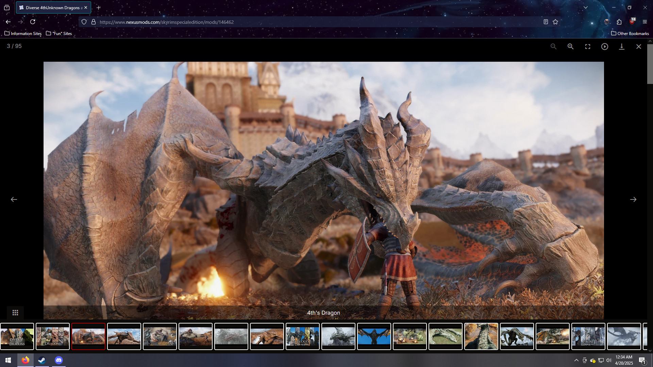
Task: Download the current dragon image
Action: pos(621,47)
